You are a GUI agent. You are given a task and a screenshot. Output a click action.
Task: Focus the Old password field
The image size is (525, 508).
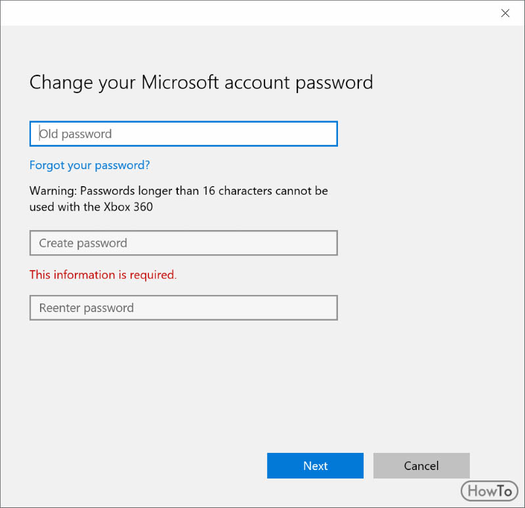[x=184, y=134]
